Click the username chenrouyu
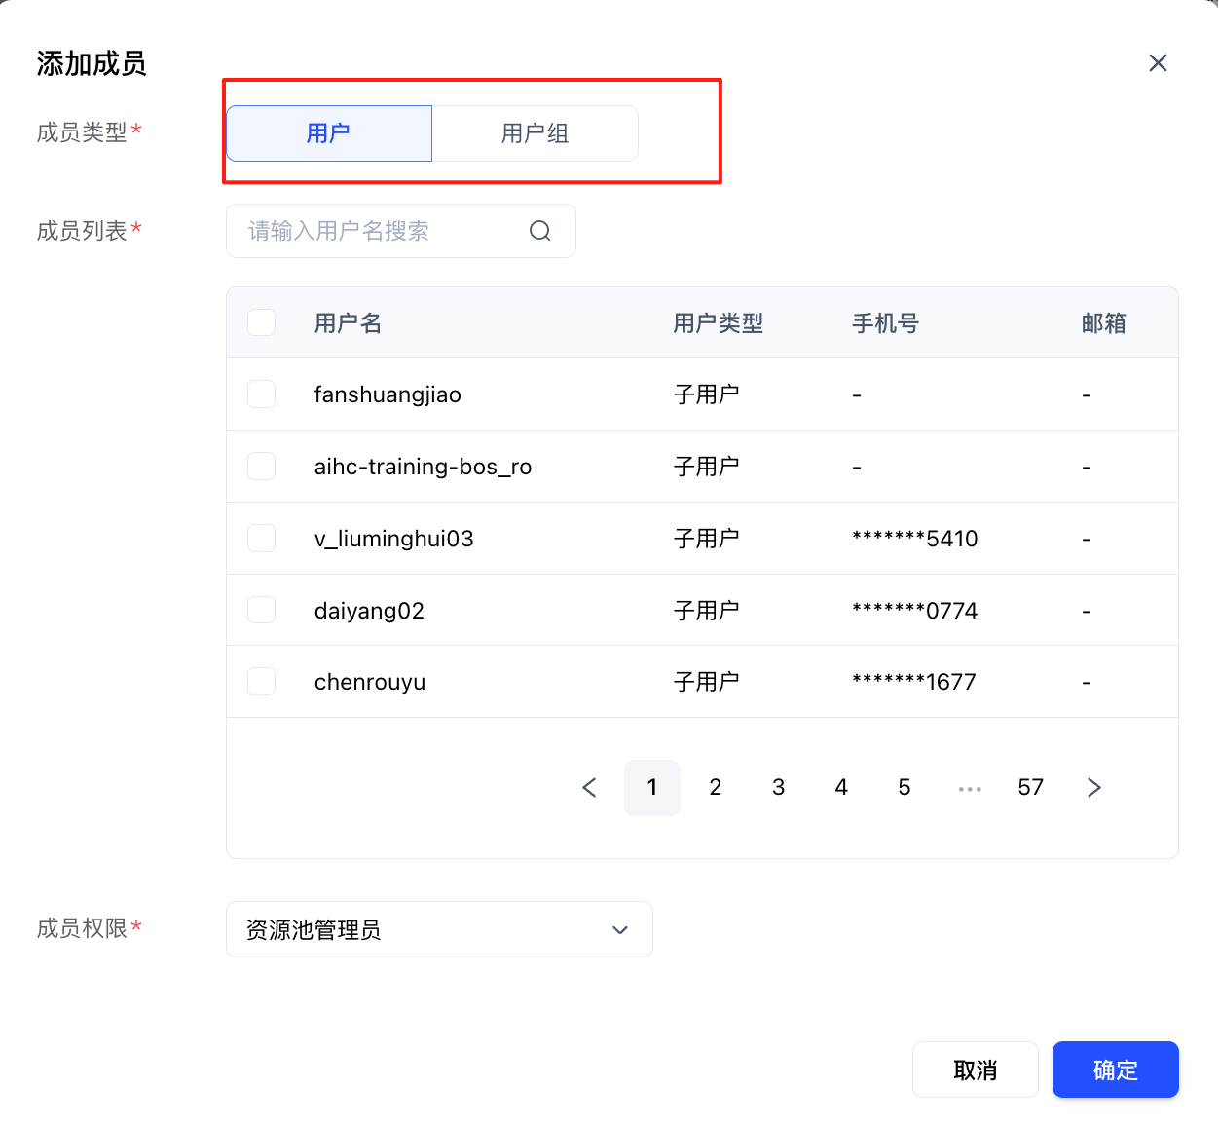Viewport: 1219px width, 1126px height. (370, 682)
